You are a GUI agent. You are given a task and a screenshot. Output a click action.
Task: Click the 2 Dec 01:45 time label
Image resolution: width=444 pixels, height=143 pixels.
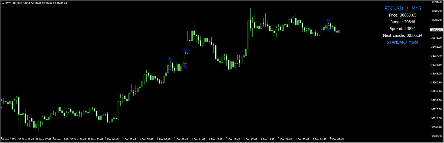320,140
